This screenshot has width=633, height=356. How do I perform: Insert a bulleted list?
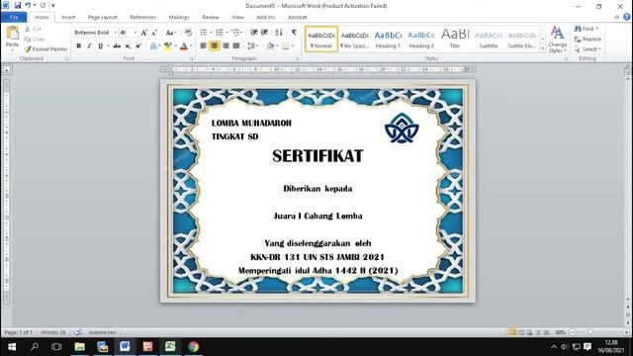[x=204, y=33]
